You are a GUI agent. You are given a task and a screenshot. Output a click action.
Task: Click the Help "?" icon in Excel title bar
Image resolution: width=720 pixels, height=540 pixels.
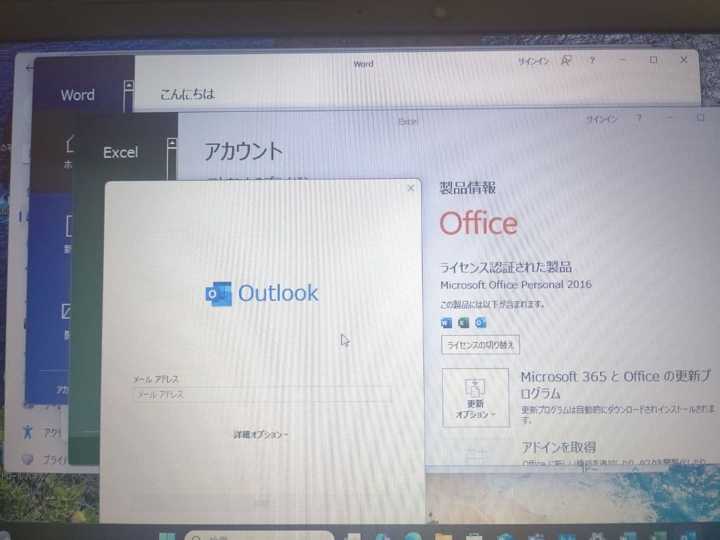[x=639, y=119]
